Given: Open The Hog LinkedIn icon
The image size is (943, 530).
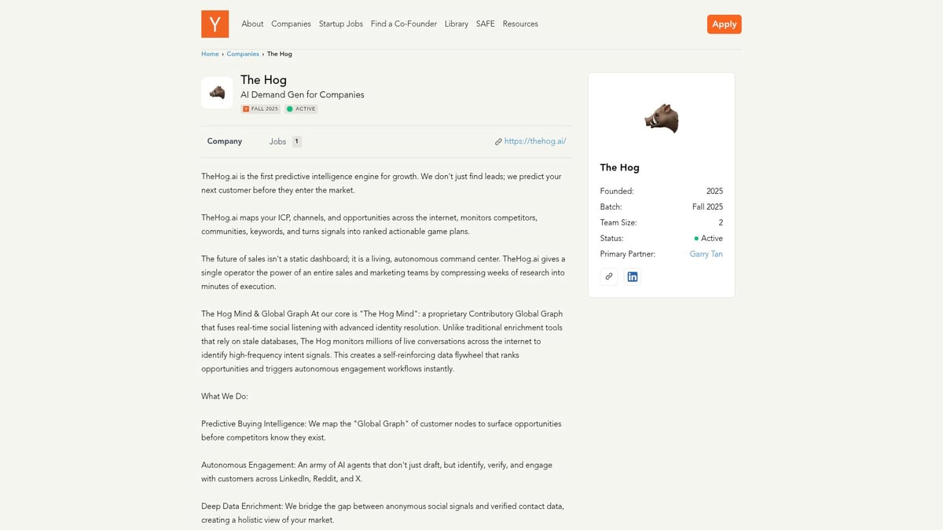Looking at the screenshot, I should (x=633, y=276).
